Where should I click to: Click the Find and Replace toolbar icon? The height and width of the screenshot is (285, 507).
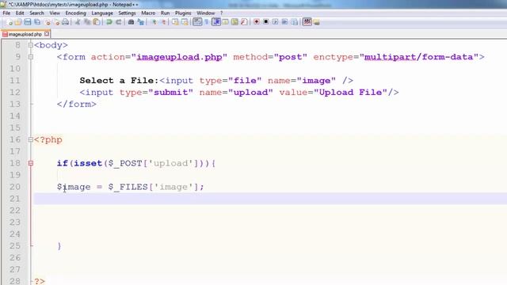[x=141, y=22]
